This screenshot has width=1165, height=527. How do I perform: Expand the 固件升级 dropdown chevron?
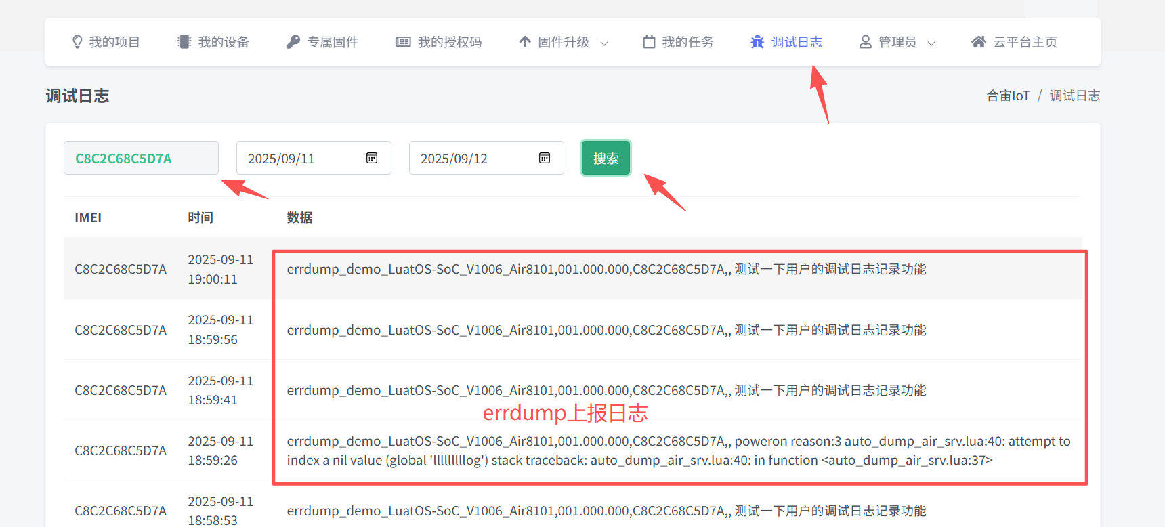604,43
